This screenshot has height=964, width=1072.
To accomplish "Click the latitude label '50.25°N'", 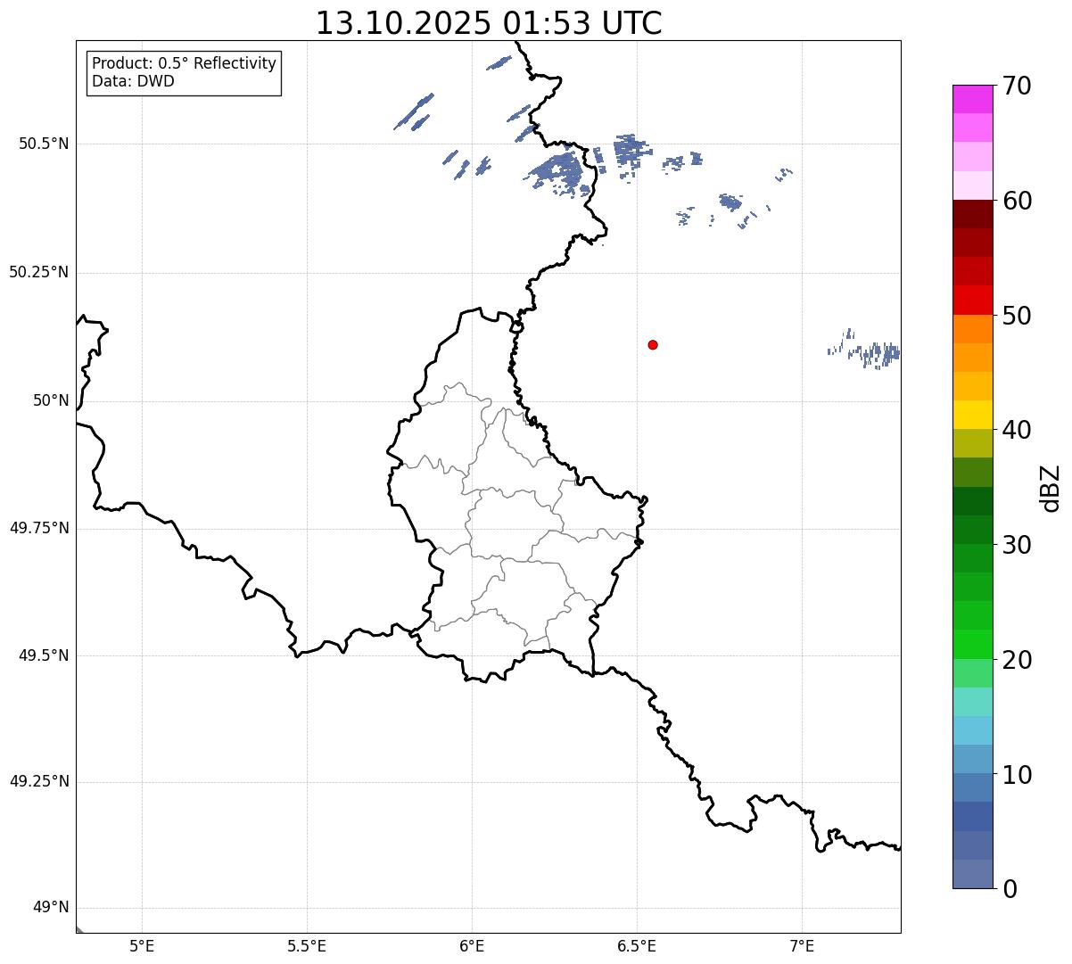I will tap(38, 272).
